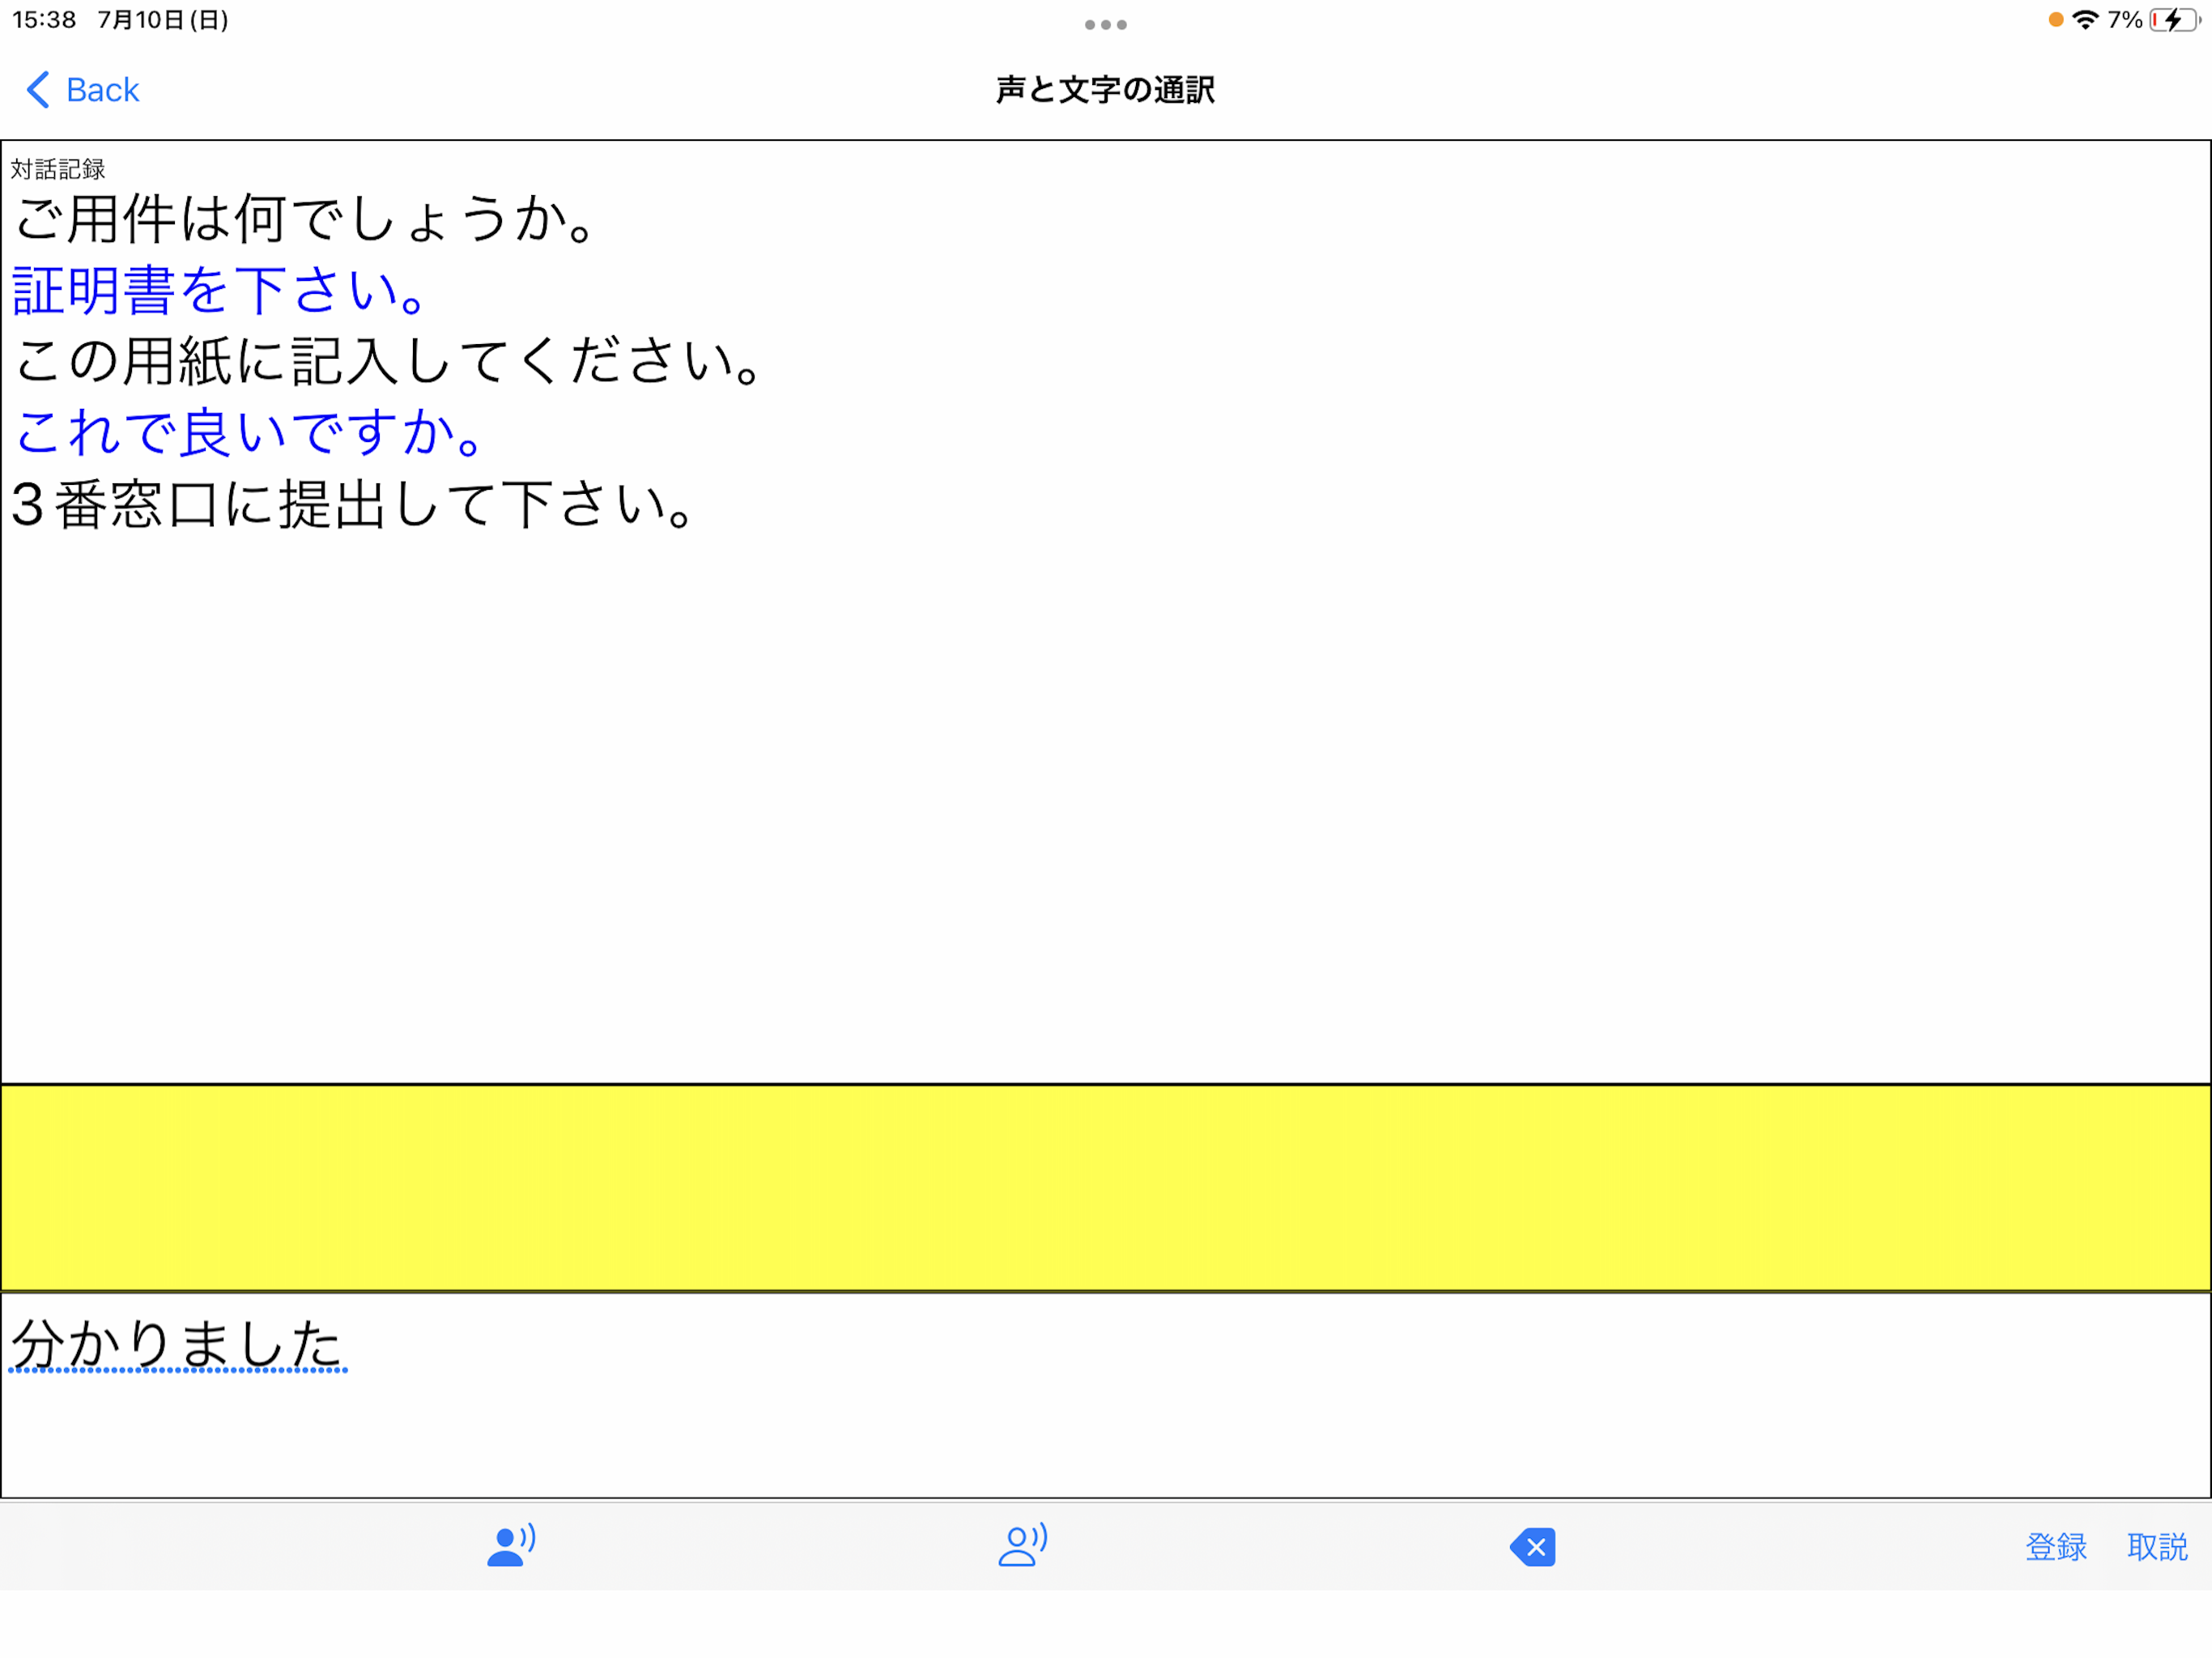The image size is (2212, 1658).
Task: Tap the Back text button
Action: point(102,90)
